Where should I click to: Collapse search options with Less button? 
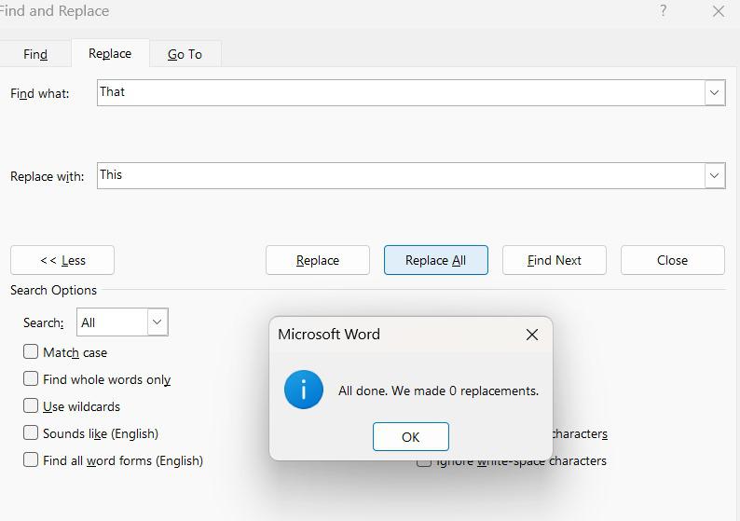(x=62, y=260)
